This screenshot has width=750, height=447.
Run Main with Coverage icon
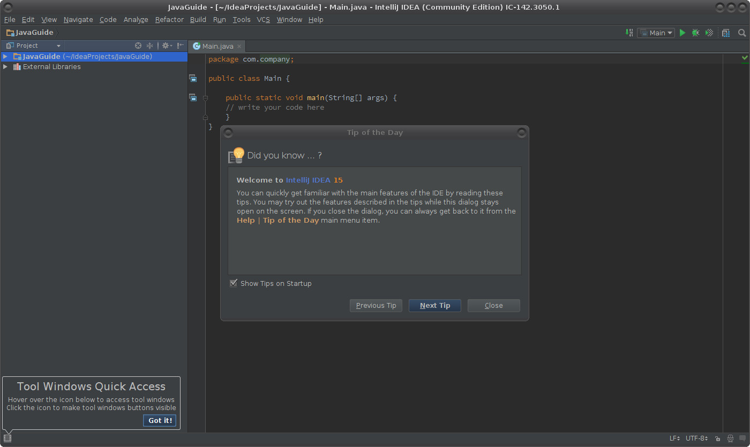tap(709, 33)
